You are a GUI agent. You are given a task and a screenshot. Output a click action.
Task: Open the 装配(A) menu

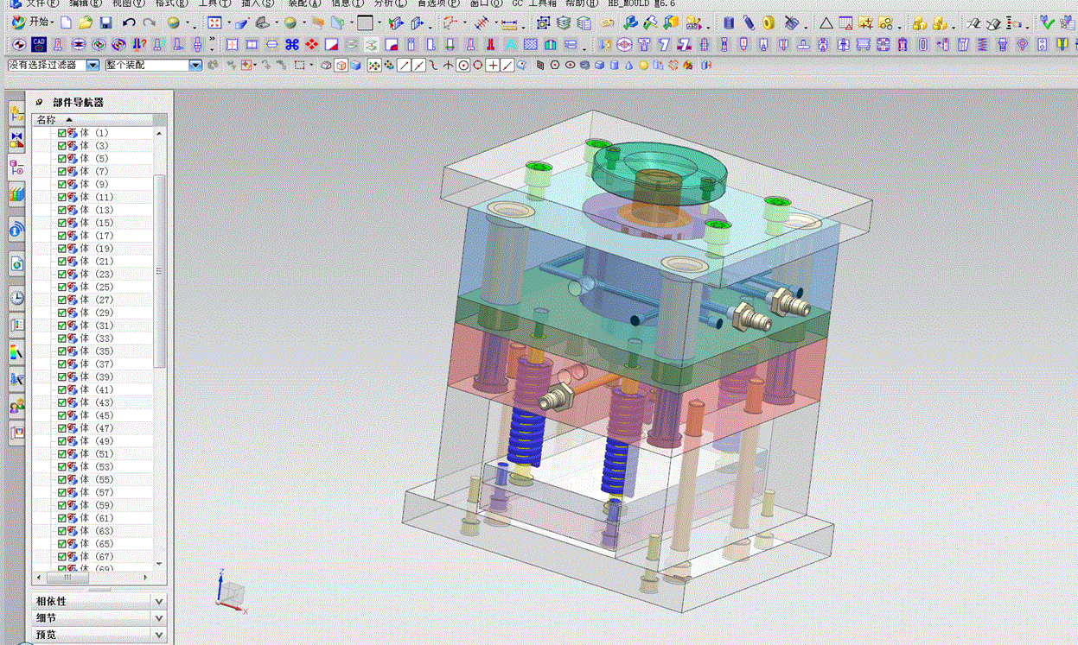click(304, 3)
